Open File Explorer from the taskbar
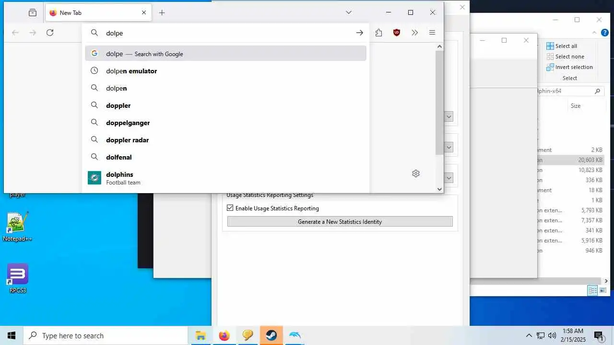 [x=201, y=335]
